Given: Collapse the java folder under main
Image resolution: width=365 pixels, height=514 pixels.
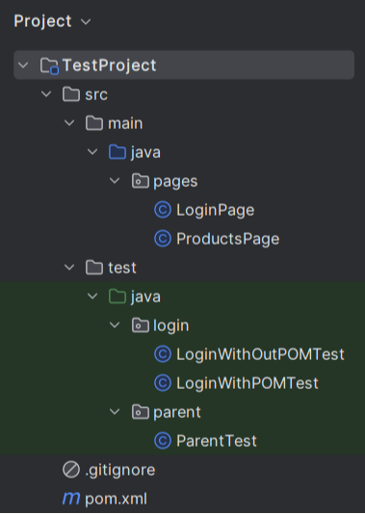Looking at the screenshot, I should (x=92, y=152).
